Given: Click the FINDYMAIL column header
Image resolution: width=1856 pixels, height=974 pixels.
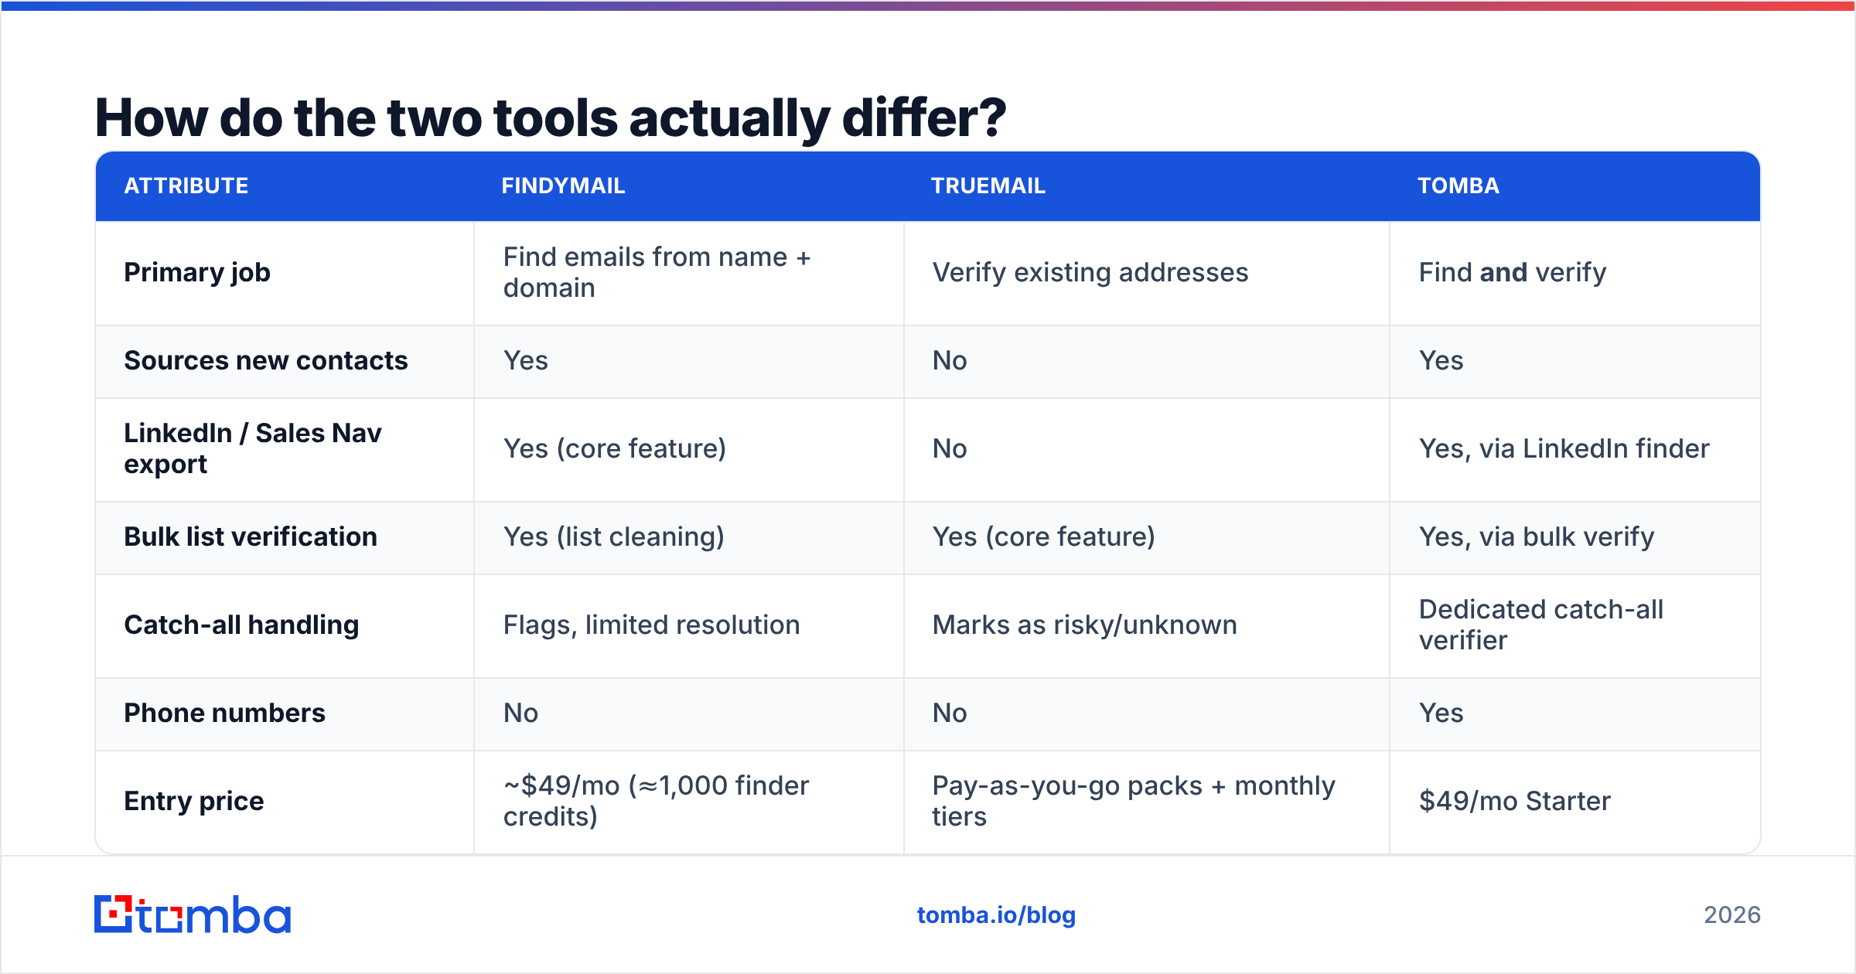Looking at the screenshot, I should pyautogui.click(x=563, y=186).
